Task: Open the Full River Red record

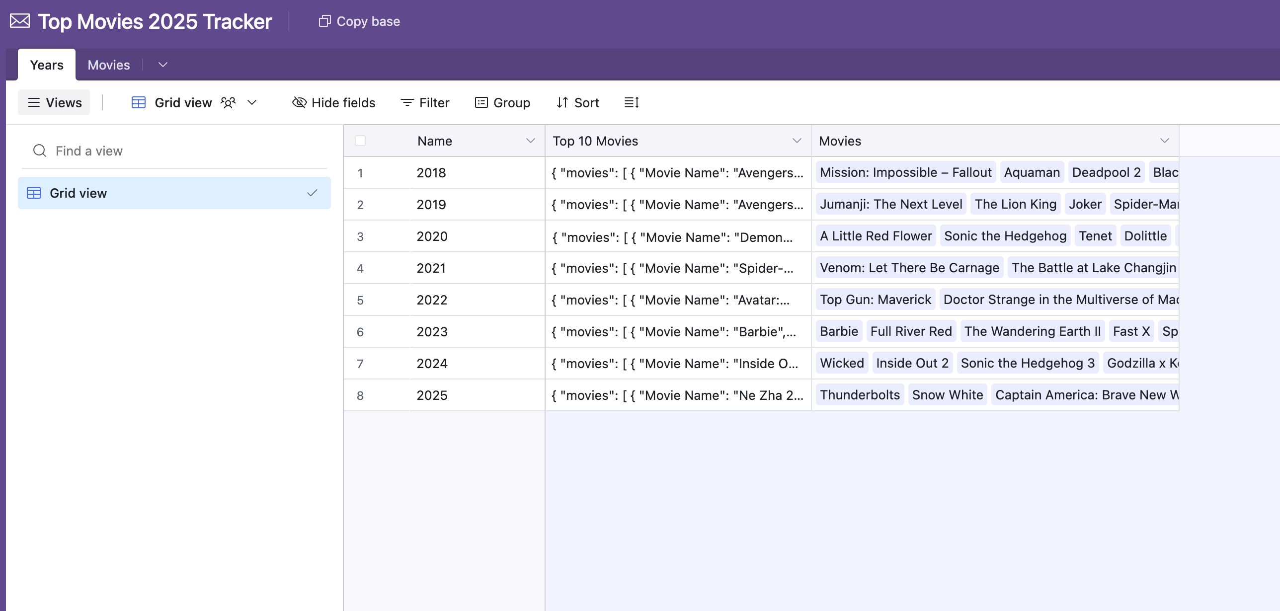Action: (x=911, y=331)
